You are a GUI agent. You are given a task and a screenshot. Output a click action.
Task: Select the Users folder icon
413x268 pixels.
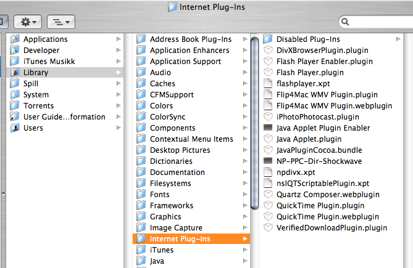click(15, 128)
